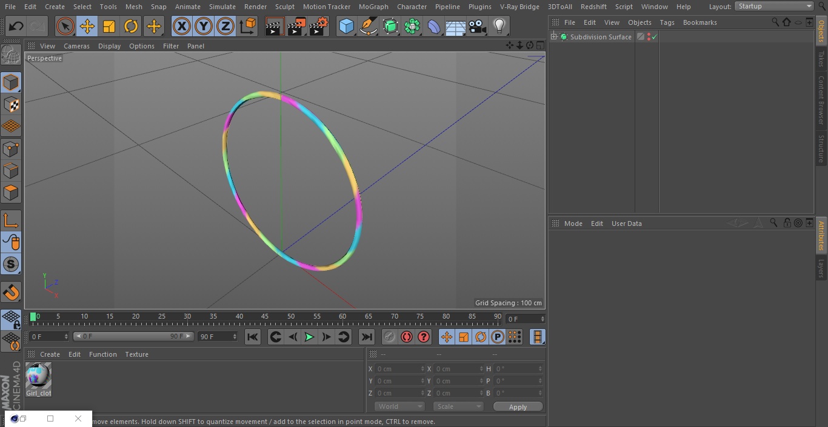Screen dimensions: 828x427
Task: Open Attribute Manager Mode menu
Action: pos(573,223)
